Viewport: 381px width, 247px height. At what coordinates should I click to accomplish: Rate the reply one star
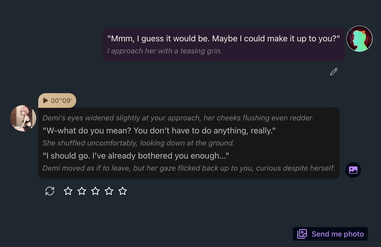pyautogui.click(x=68, y=191)
